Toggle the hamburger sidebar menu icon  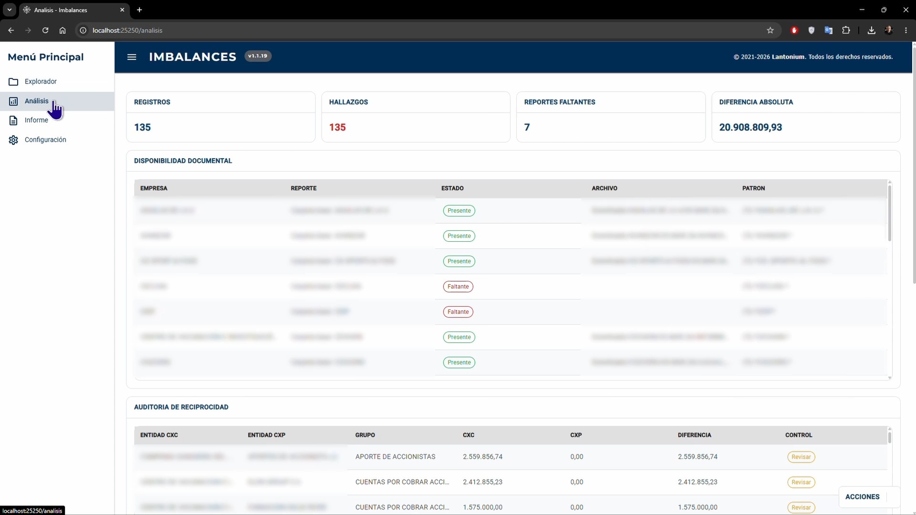[132, 57]
